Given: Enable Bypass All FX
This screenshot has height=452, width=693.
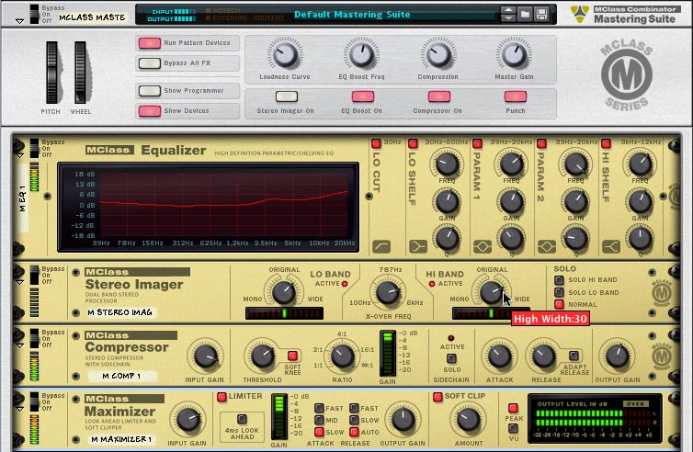Looking at the screenshot, I should tap(150, 63).
